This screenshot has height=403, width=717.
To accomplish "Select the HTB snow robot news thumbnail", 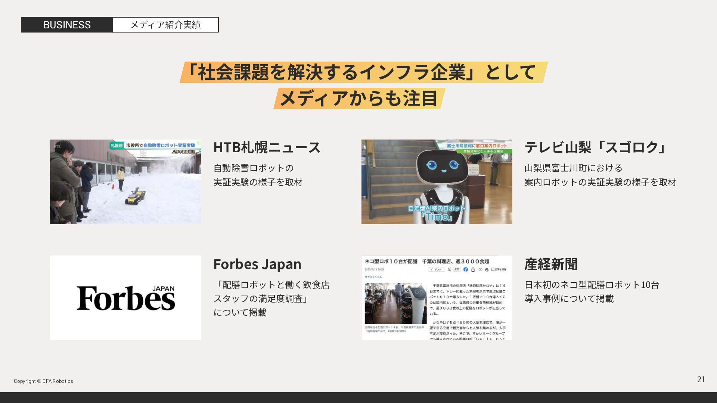I will click(x=125, y=182).
